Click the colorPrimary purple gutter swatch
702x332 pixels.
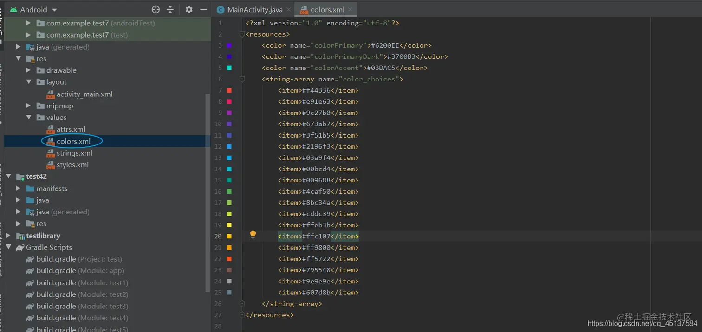229,45
